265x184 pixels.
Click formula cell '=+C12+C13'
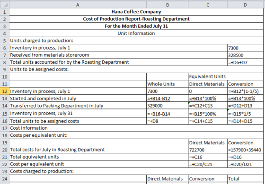(208, 106)
